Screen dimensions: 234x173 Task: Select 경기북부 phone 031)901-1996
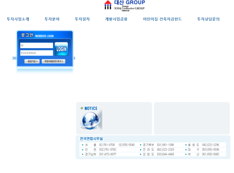tap(165, 145)
